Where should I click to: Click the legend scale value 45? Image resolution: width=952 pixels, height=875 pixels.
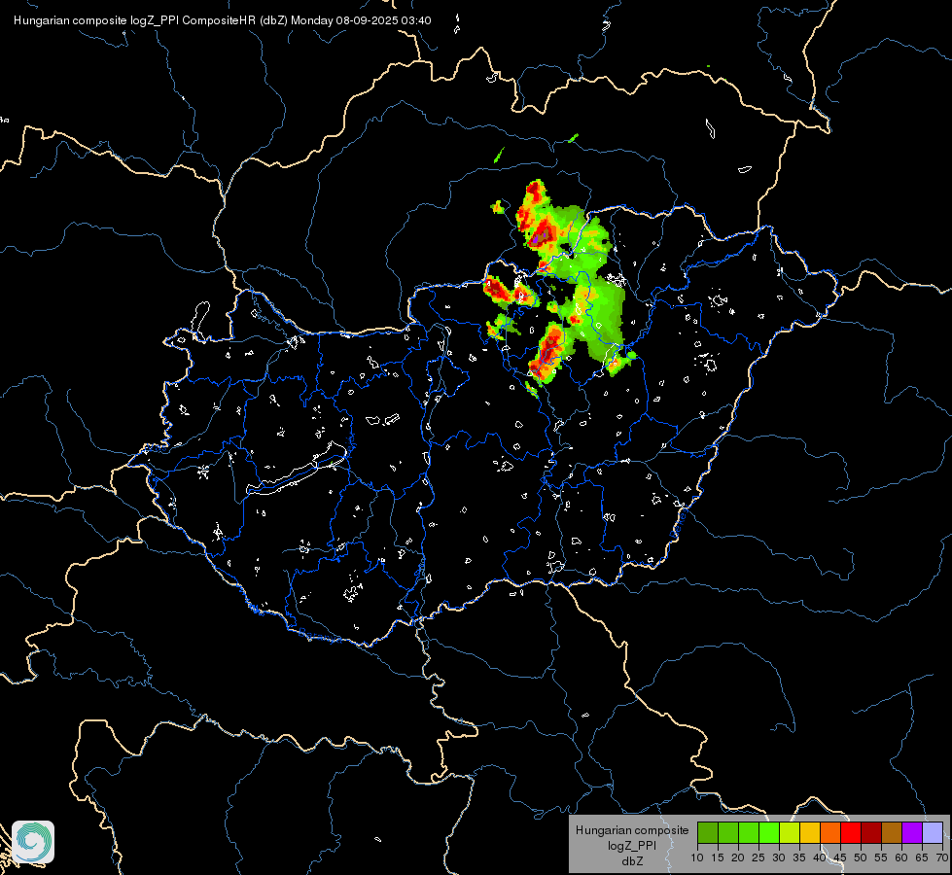[839, 858]
